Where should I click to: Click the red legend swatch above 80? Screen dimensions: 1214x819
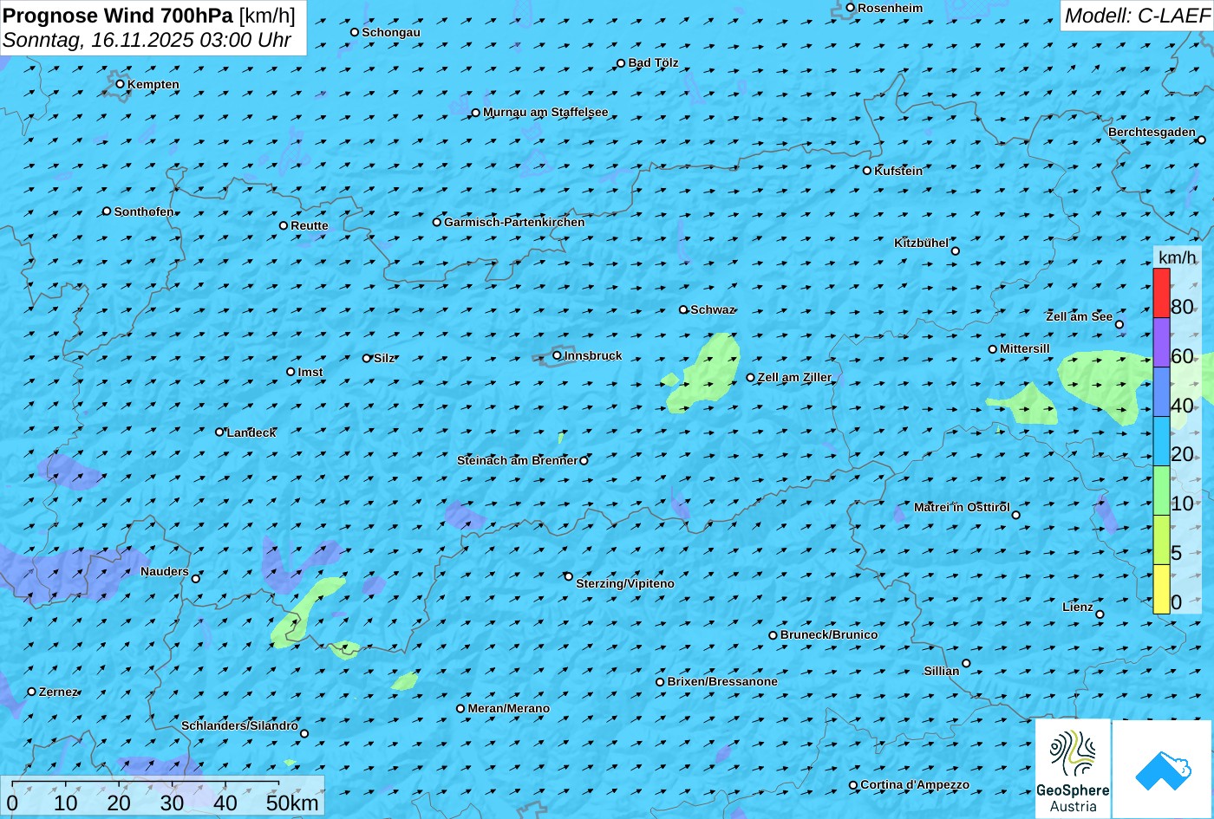[1161, 293]
